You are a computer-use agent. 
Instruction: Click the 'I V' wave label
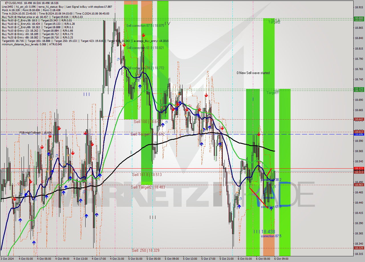pos(167,23)
